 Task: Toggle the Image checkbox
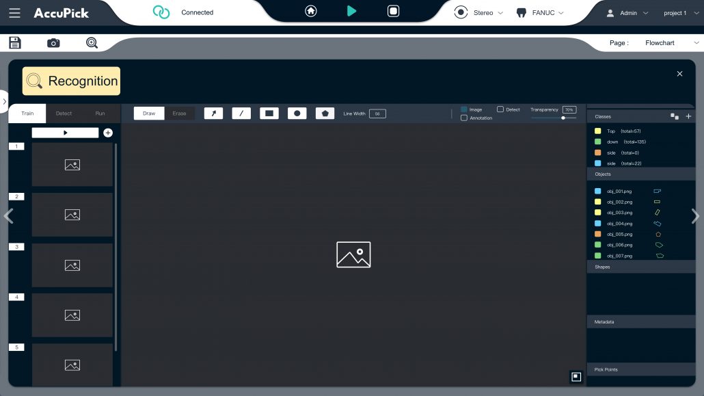(x=464, y=109)
